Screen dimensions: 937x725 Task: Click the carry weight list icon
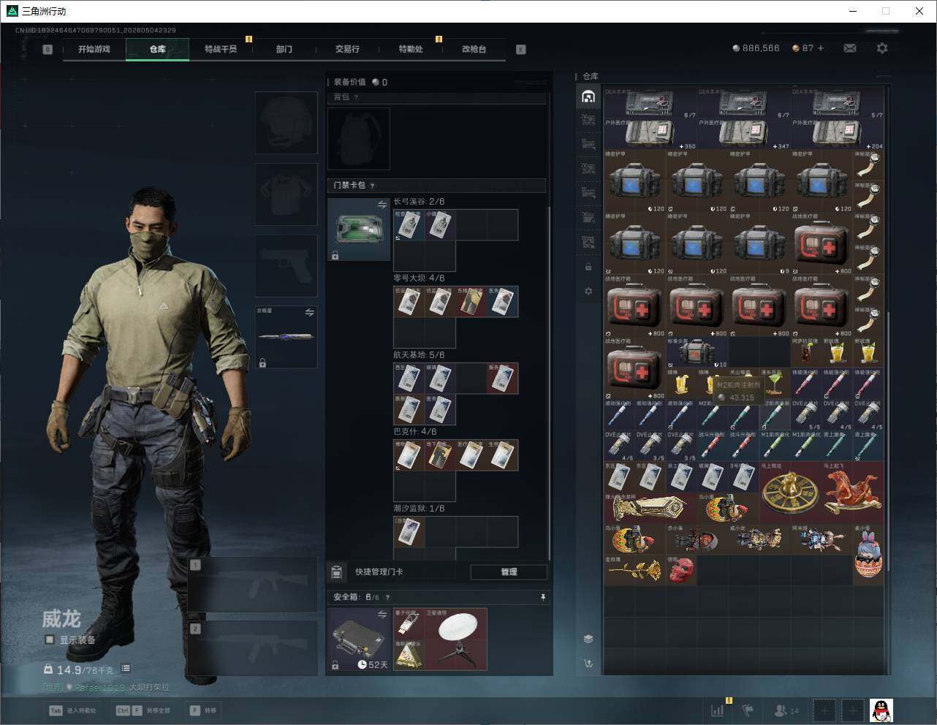(126, 668)
